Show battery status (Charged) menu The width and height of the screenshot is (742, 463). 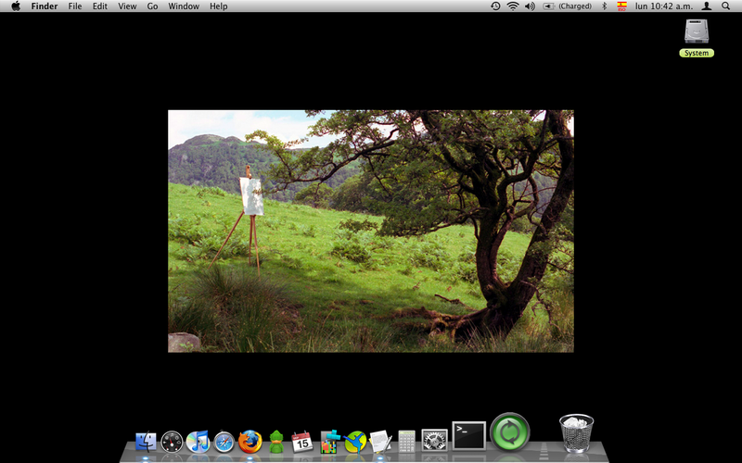[x=567, y=6]
